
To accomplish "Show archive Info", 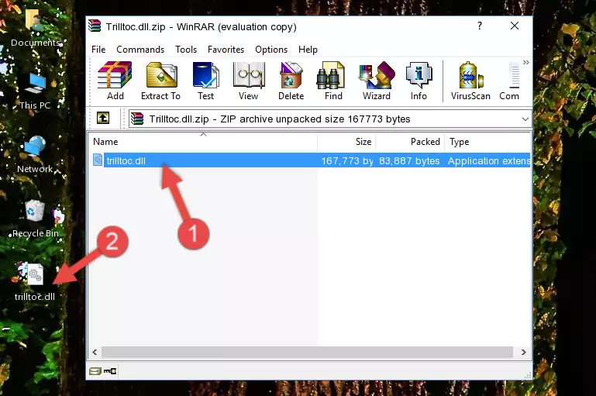I will [x=419, y=81].
